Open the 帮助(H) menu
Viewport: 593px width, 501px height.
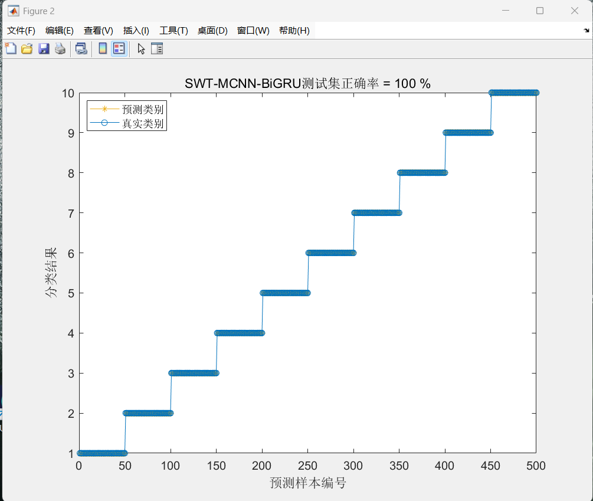point(294,30)
